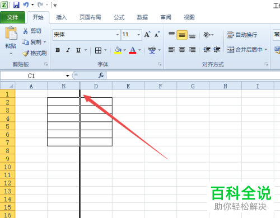
Task: Expand the Undo history dropdown arrow
Action: pyautogui.click(x=32, y=5)
